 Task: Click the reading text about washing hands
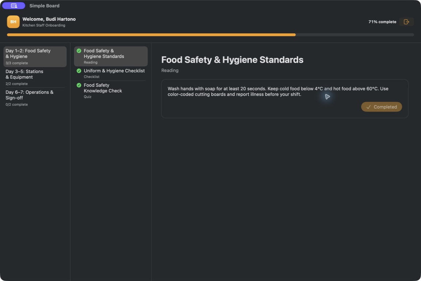click(278, 91)
